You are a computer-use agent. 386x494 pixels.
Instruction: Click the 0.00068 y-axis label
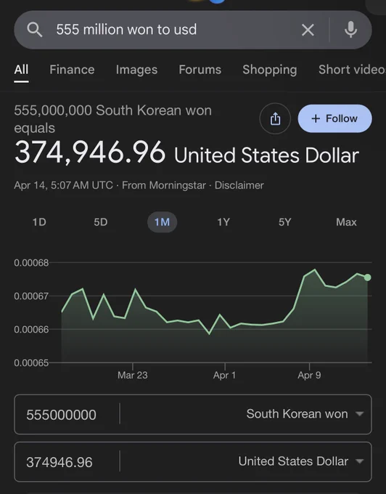[x=31, y=263]
